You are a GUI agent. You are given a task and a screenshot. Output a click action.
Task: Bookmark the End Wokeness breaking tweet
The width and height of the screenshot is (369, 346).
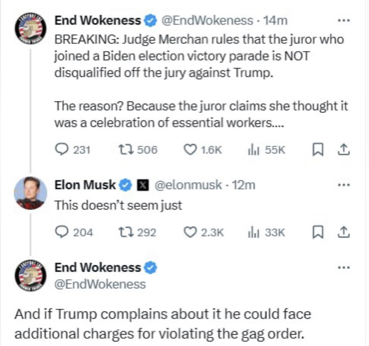click(x=317, y=150)
